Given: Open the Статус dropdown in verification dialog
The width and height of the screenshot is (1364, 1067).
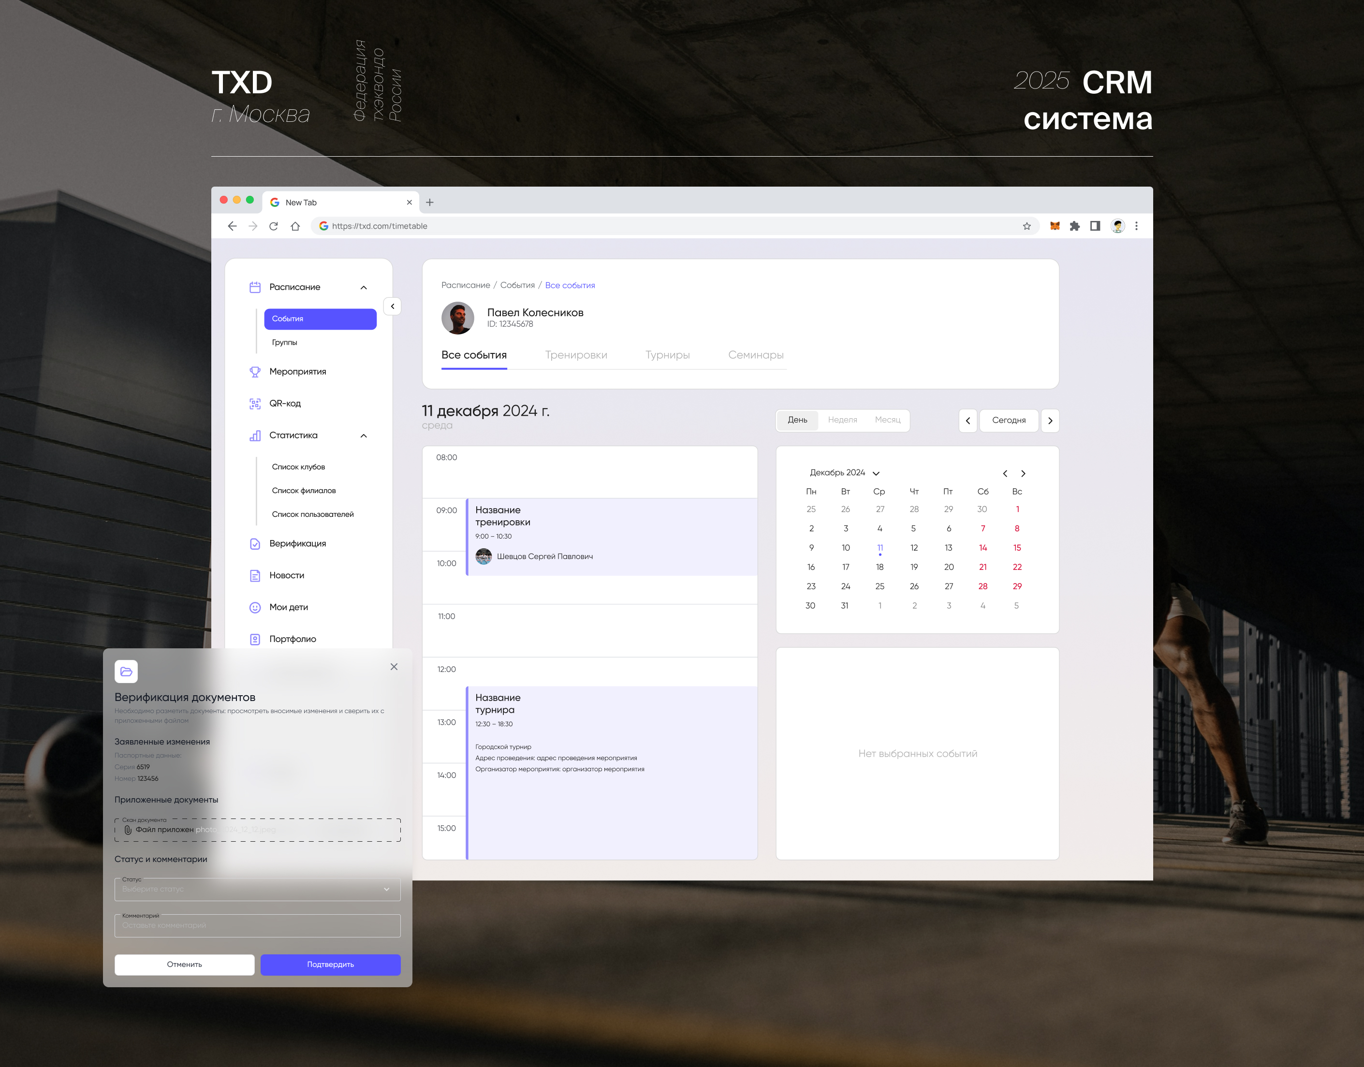Looking at the screenshot, I should 257,889.
